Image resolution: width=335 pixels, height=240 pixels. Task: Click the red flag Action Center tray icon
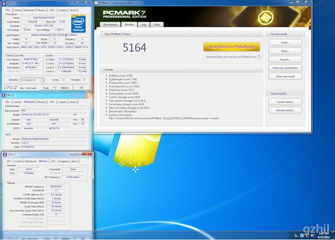point(307,236)
